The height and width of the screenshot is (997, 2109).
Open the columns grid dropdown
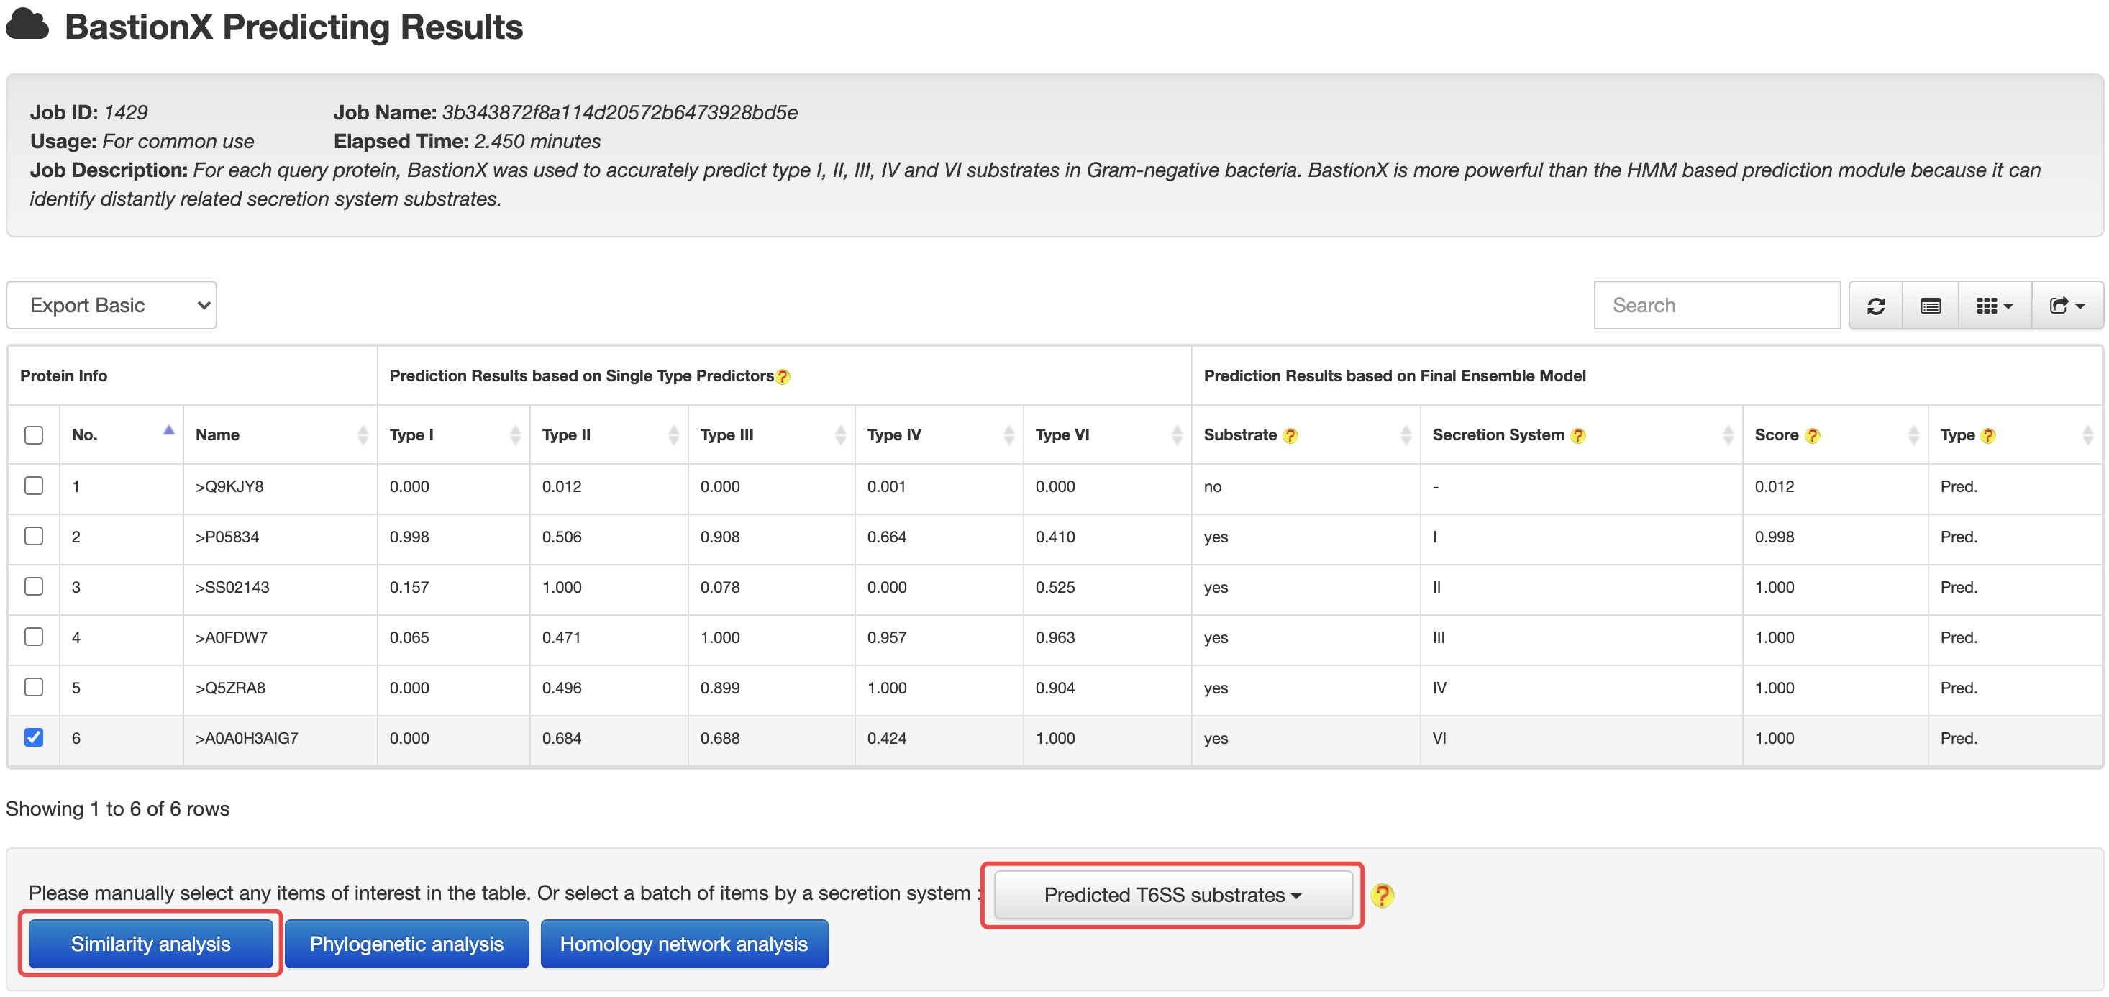tap(1994, 305)
